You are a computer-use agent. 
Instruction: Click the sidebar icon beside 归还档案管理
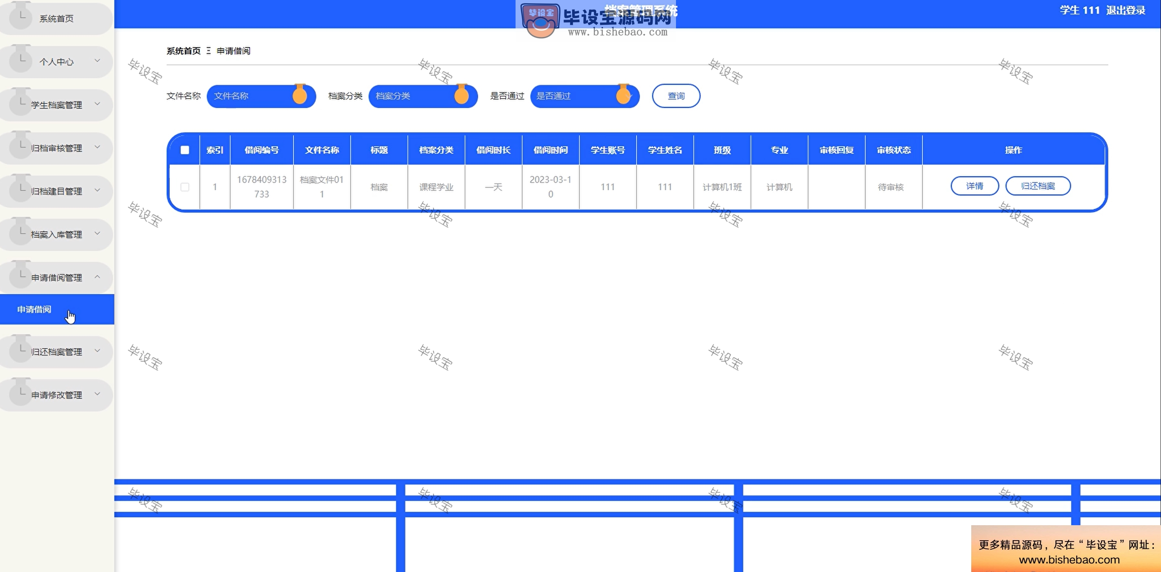click(21, 349)
